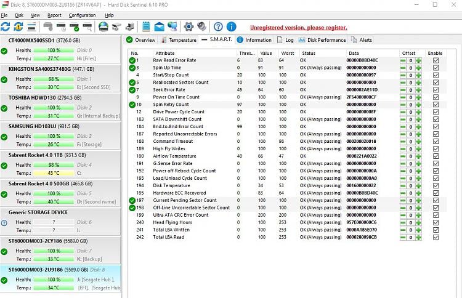Increase offset for Seek Error Rate

[418, 90]
